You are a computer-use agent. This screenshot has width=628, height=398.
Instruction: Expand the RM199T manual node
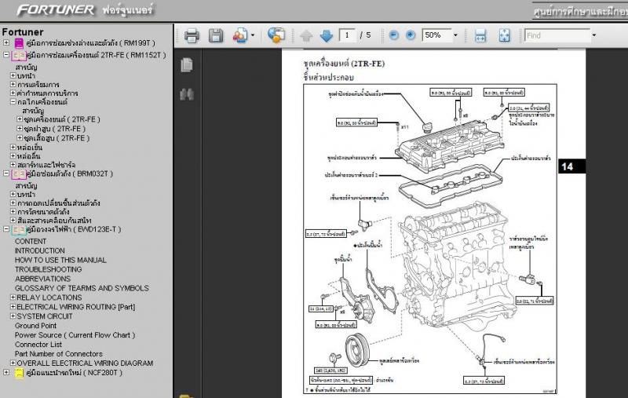click(x=6, y=43)
